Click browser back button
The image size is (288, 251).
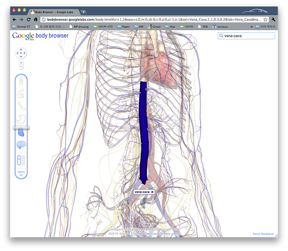pos(14,20)
